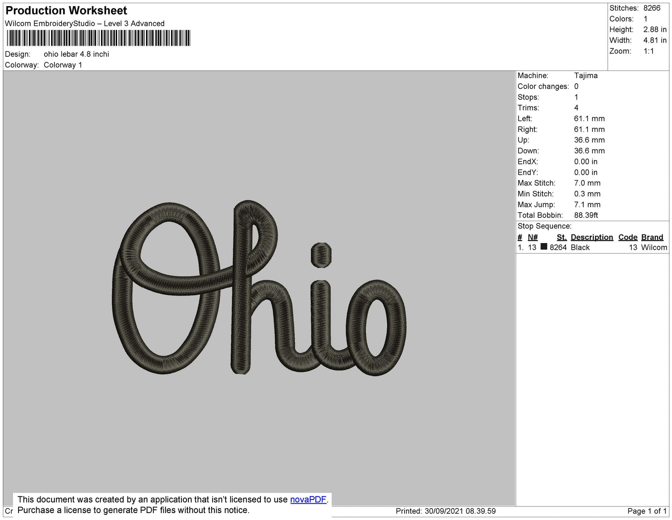
Task: Click the printed date '30/09/2021 08.39.59'
Action: (x=460, y=511)
